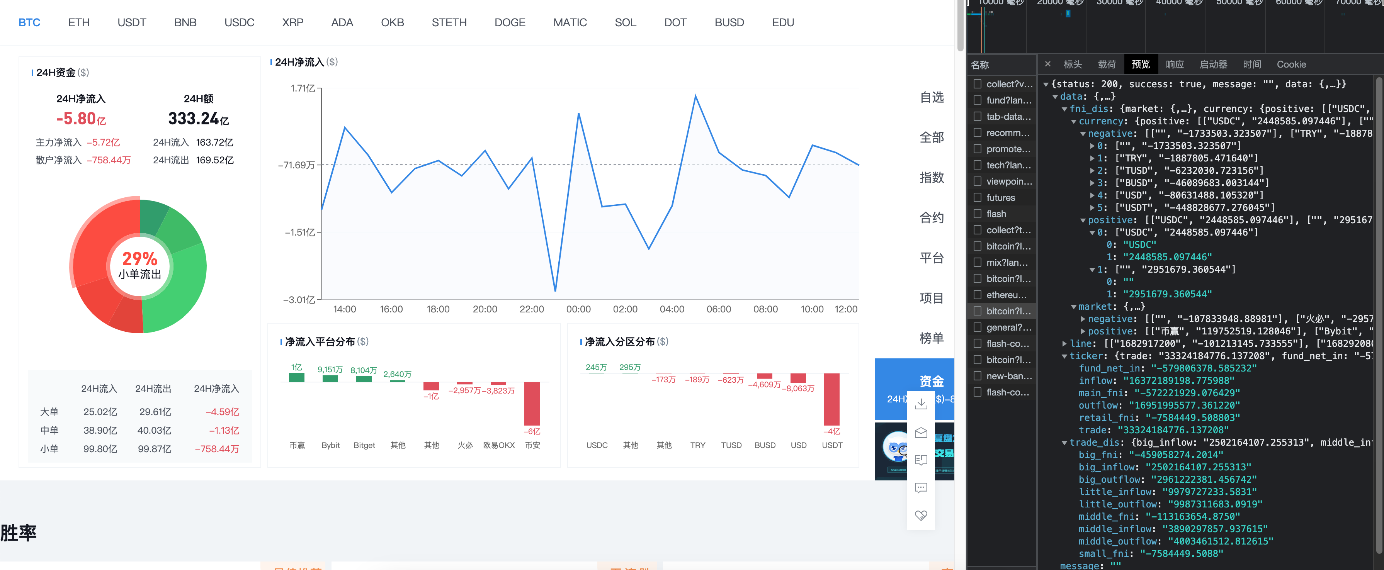1384x570 pixels.
Task: Switch to the 响应 tab in DevTools
Action: 1175,64
